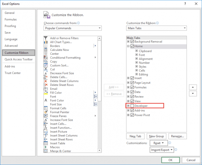Click the Custom Sort icon
202x165 pixels.
point(46,65)
